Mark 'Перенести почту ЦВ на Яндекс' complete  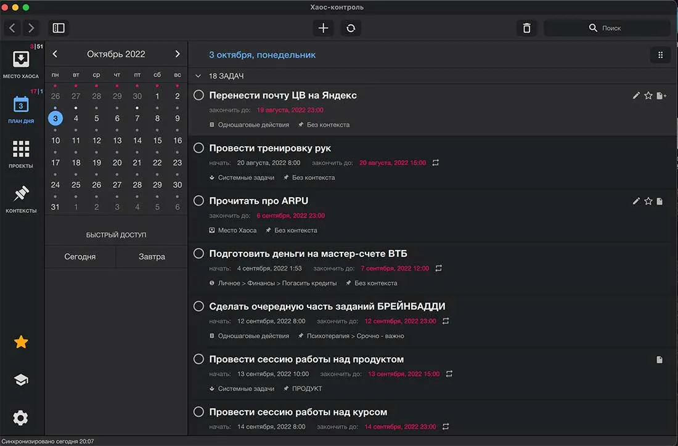point(198,95)
